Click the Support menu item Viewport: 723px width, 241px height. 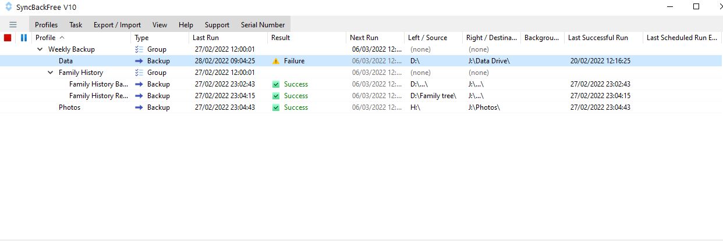click(x=217, y=25)
